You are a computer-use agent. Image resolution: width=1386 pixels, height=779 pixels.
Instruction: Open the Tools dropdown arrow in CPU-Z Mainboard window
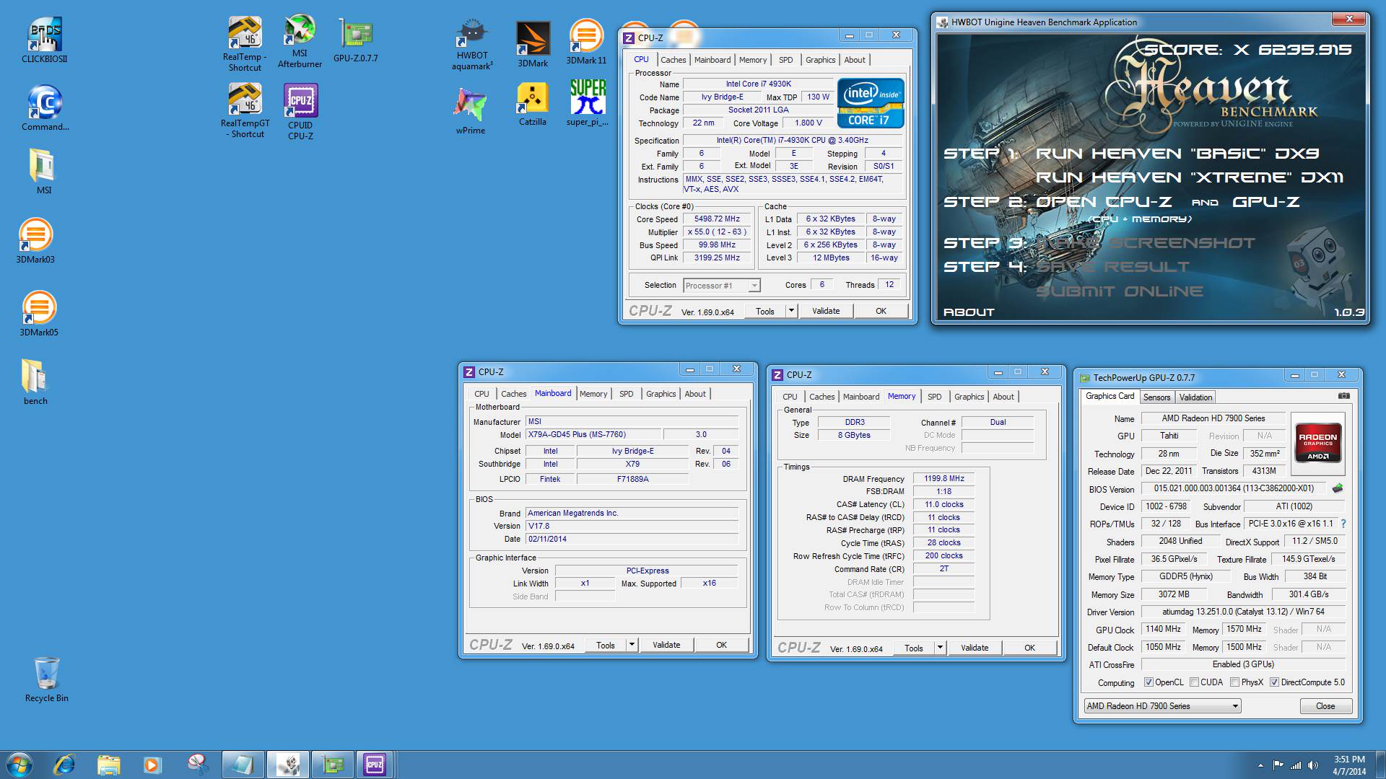[x=632, y=645]
